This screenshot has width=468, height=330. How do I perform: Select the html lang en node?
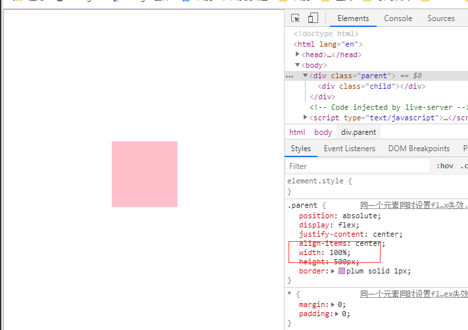pyautogui.click(x=328, y=44)
